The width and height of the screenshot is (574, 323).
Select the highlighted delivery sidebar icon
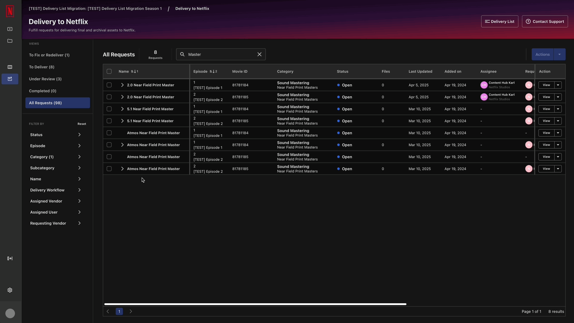tap(10, 79)
